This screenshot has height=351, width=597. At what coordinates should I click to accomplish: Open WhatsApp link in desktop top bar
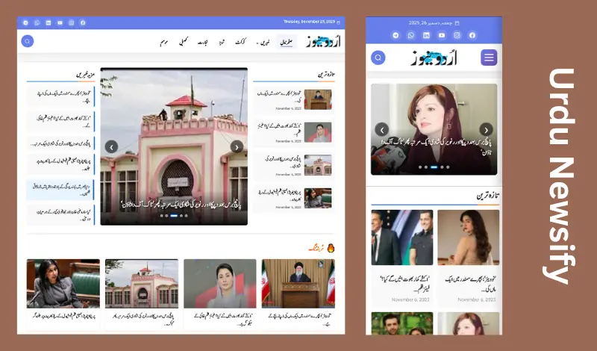[37, 23]
